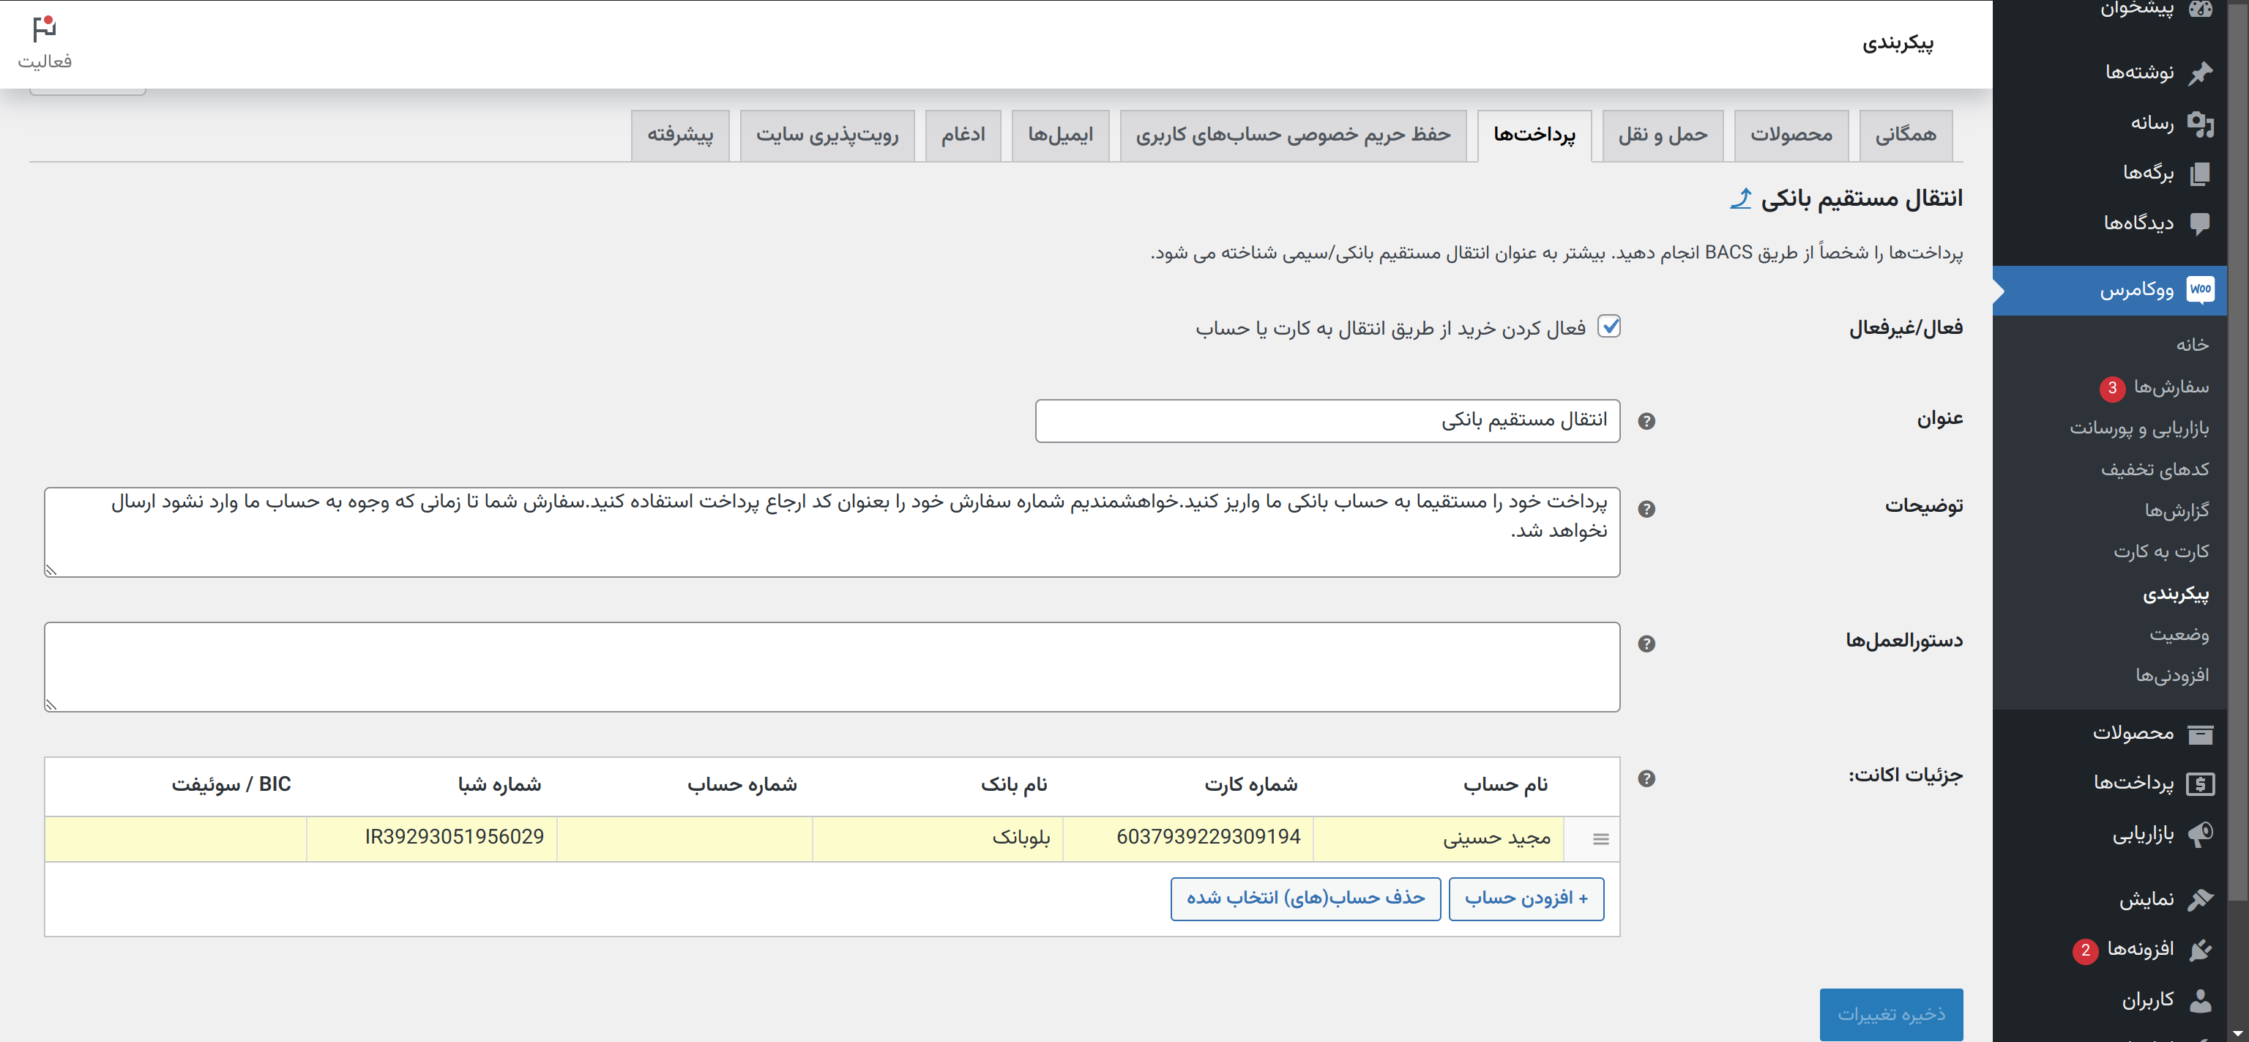Click the resize grip of توضیحات textarea
The height and width of the screenshot is (1042, 2249).
51,570
